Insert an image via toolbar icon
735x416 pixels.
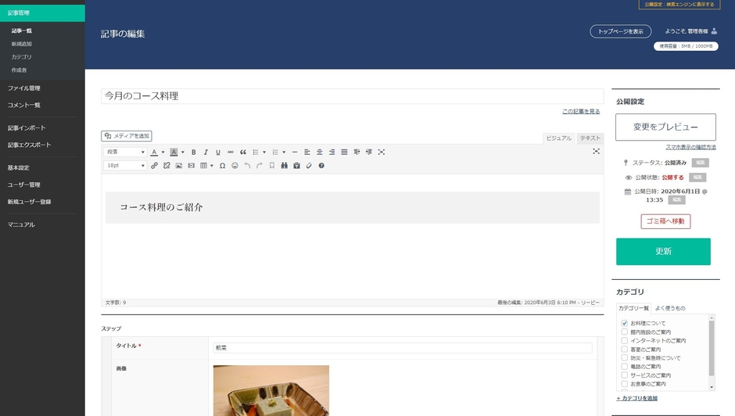(x=178, y=166)
